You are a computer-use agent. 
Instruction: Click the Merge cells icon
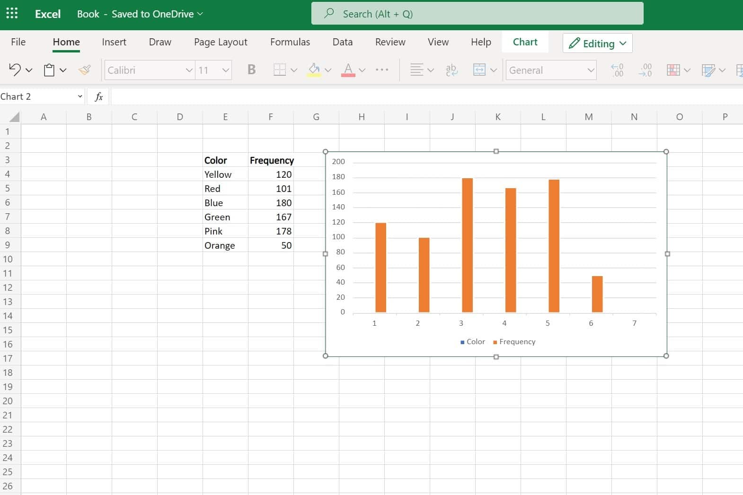point(479,70)
